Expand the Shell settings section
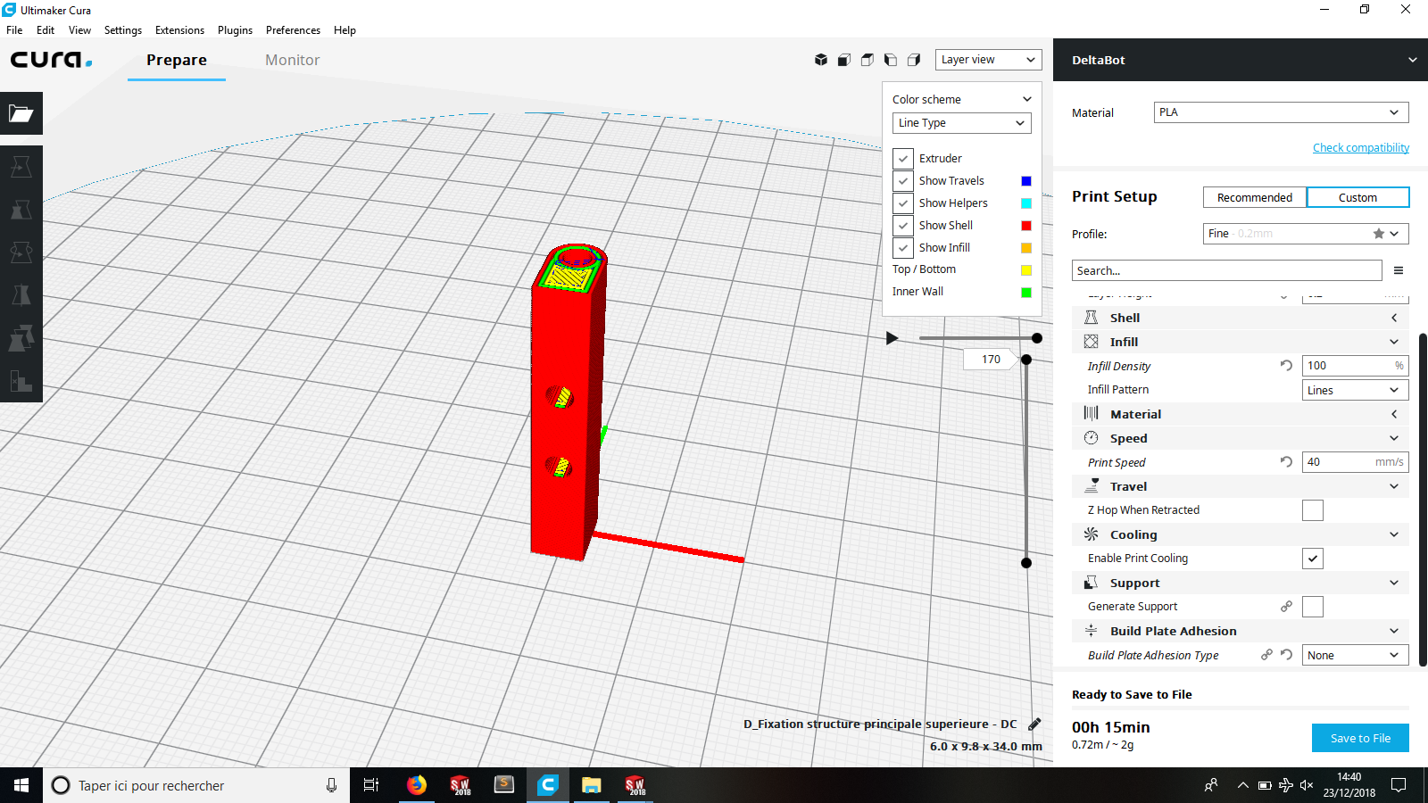 click(1241, 318)
